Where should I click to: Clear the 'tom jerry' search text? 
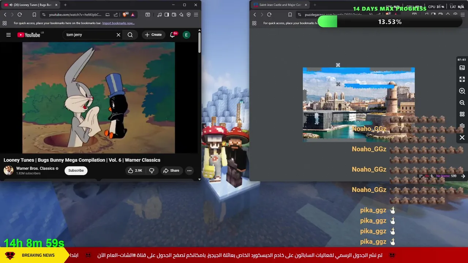pyautogui.click(x=118, y=35)
